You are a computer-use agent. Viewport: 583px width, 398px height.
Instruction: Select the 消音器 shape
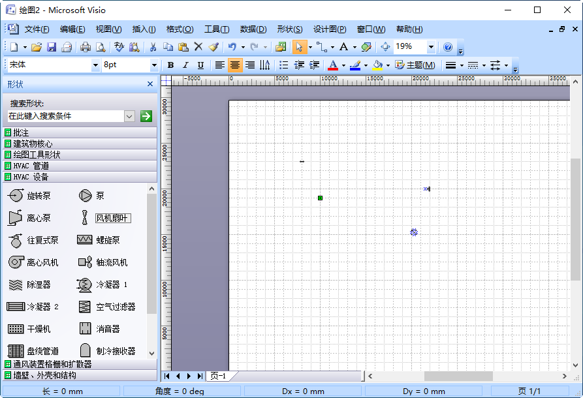coord(100,329)
